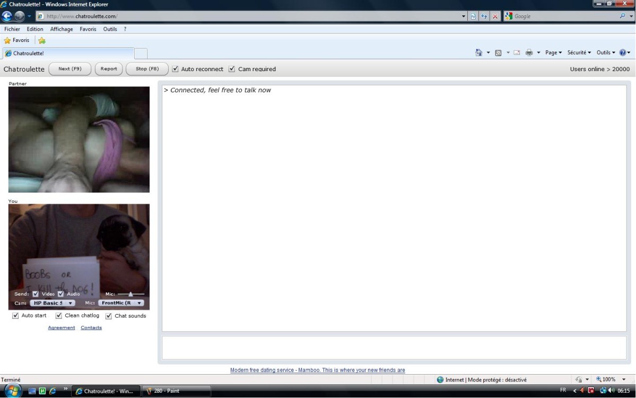
Task: Expand the print options dropdown arrow
Action: (x=538, y=53)
